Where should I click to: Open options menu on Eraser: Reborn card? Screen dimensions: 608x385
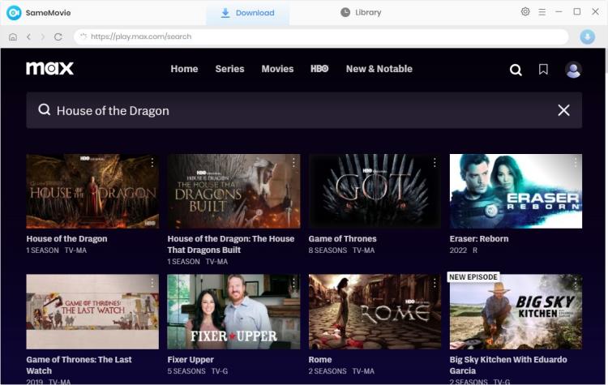click(x=576, y=162)
